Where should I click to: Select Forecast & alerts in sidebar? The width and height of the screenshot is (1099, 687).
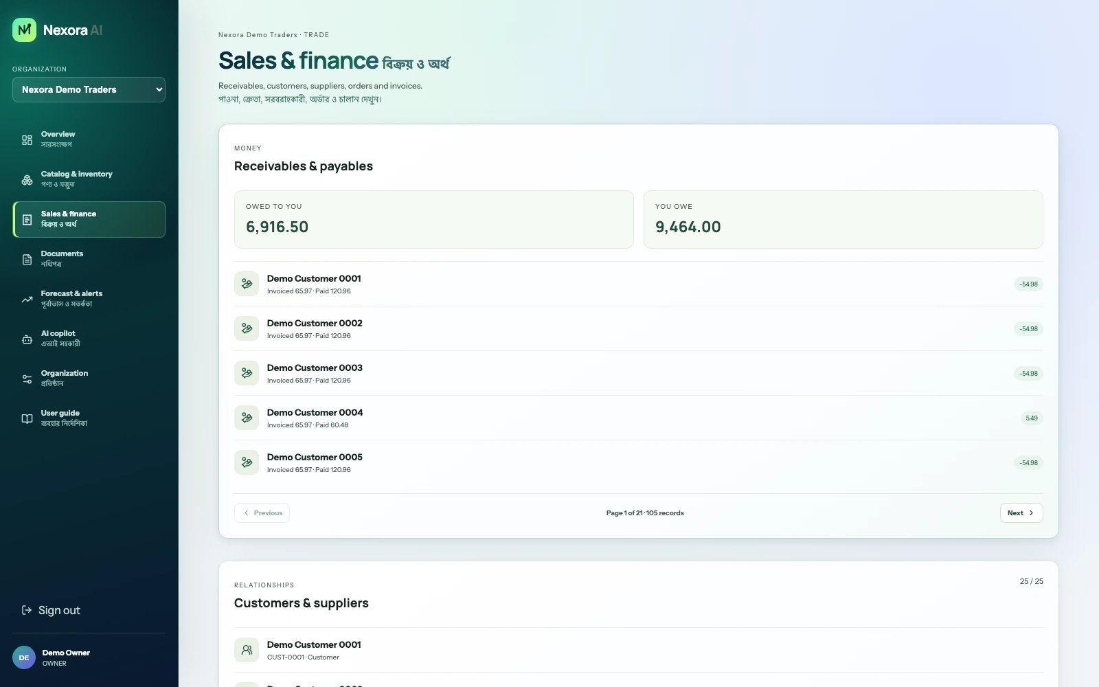click(x=89, y=299)
